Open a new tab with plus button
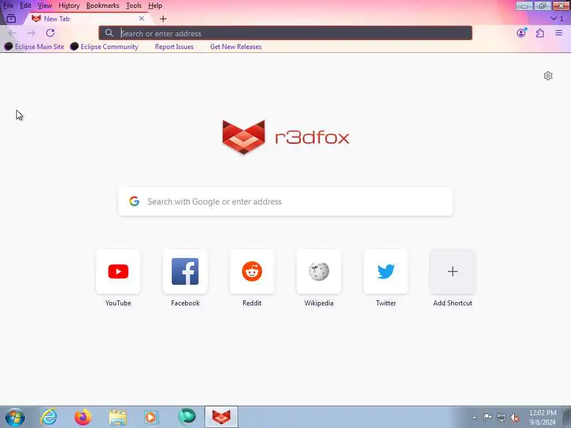 point(163,19)
